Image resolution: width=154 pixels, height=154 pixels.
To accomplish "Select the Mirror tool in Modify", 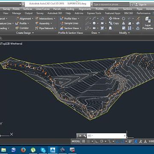I will click(124, 23).
